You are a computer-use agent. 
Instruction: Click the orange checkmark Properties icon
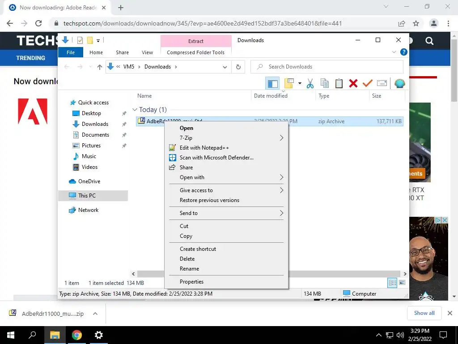(x=368, y=83)
